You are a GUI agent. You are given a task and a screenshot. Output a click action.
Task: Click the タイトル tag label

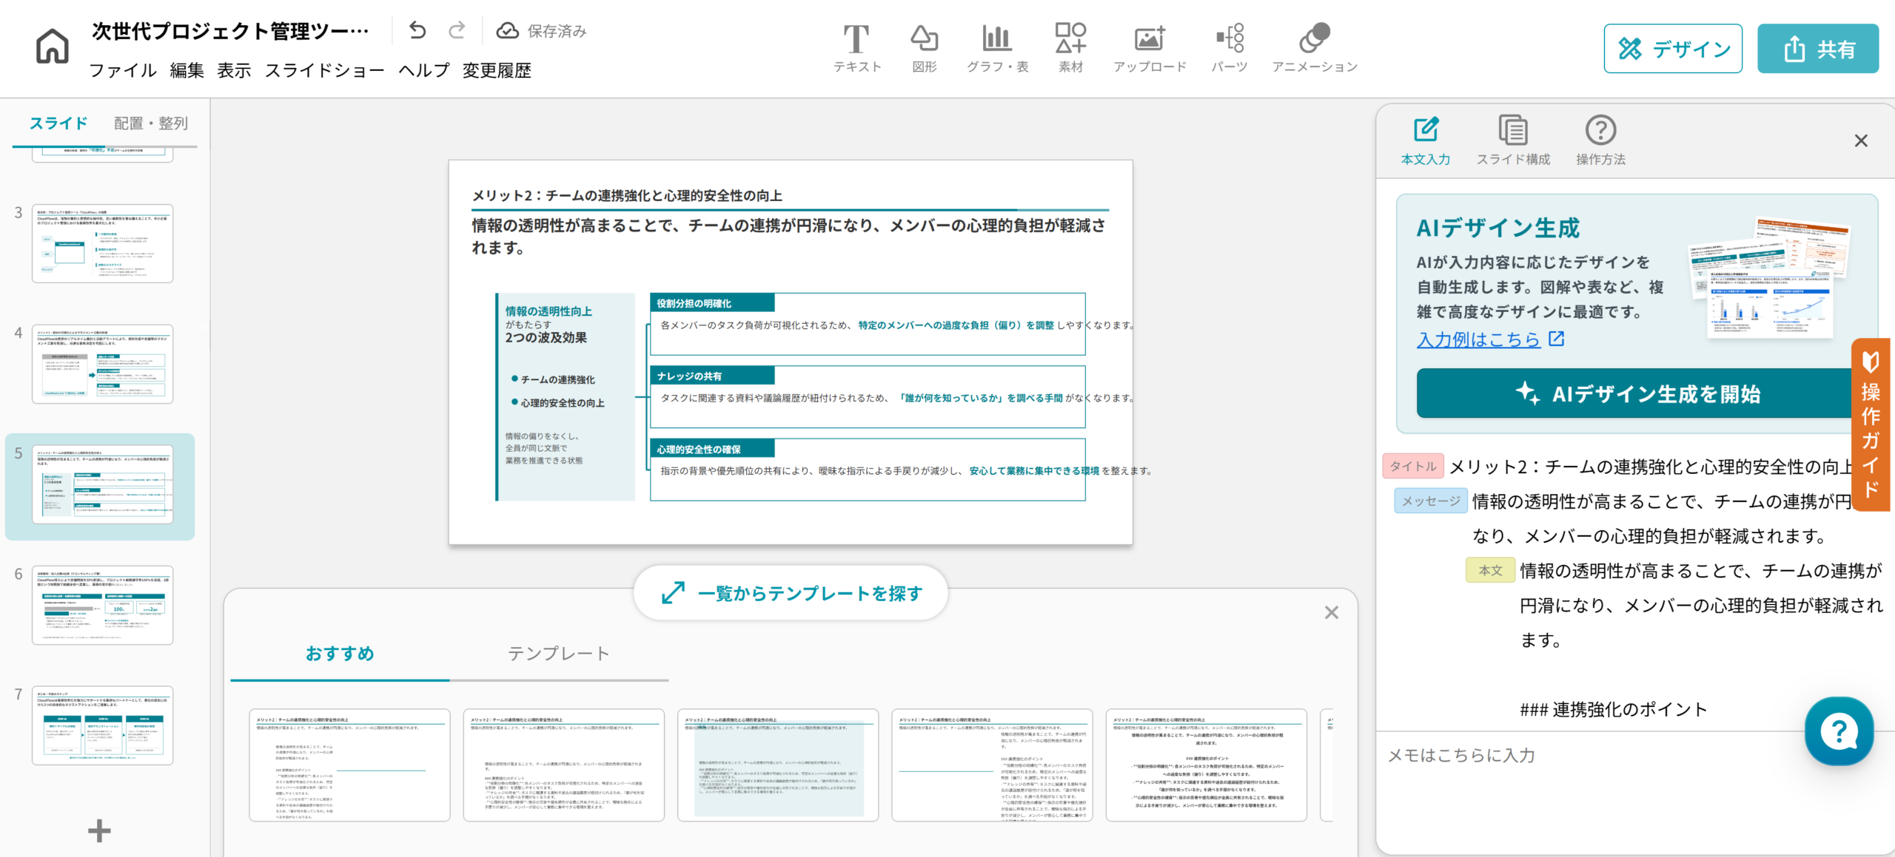click(x=1412, y=466)
